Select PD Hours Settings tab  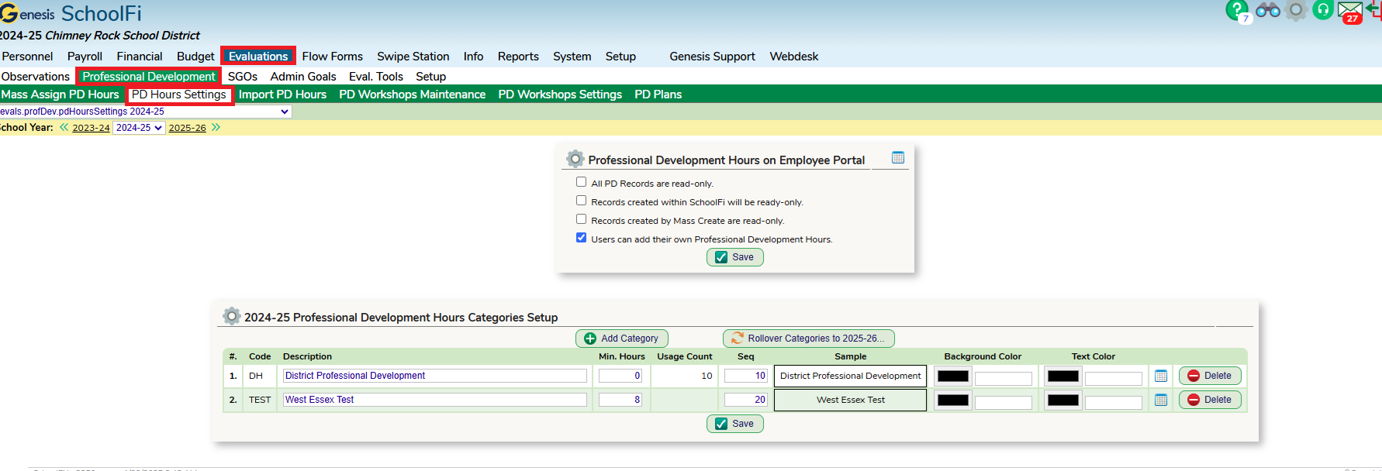(x=179, y=95)
